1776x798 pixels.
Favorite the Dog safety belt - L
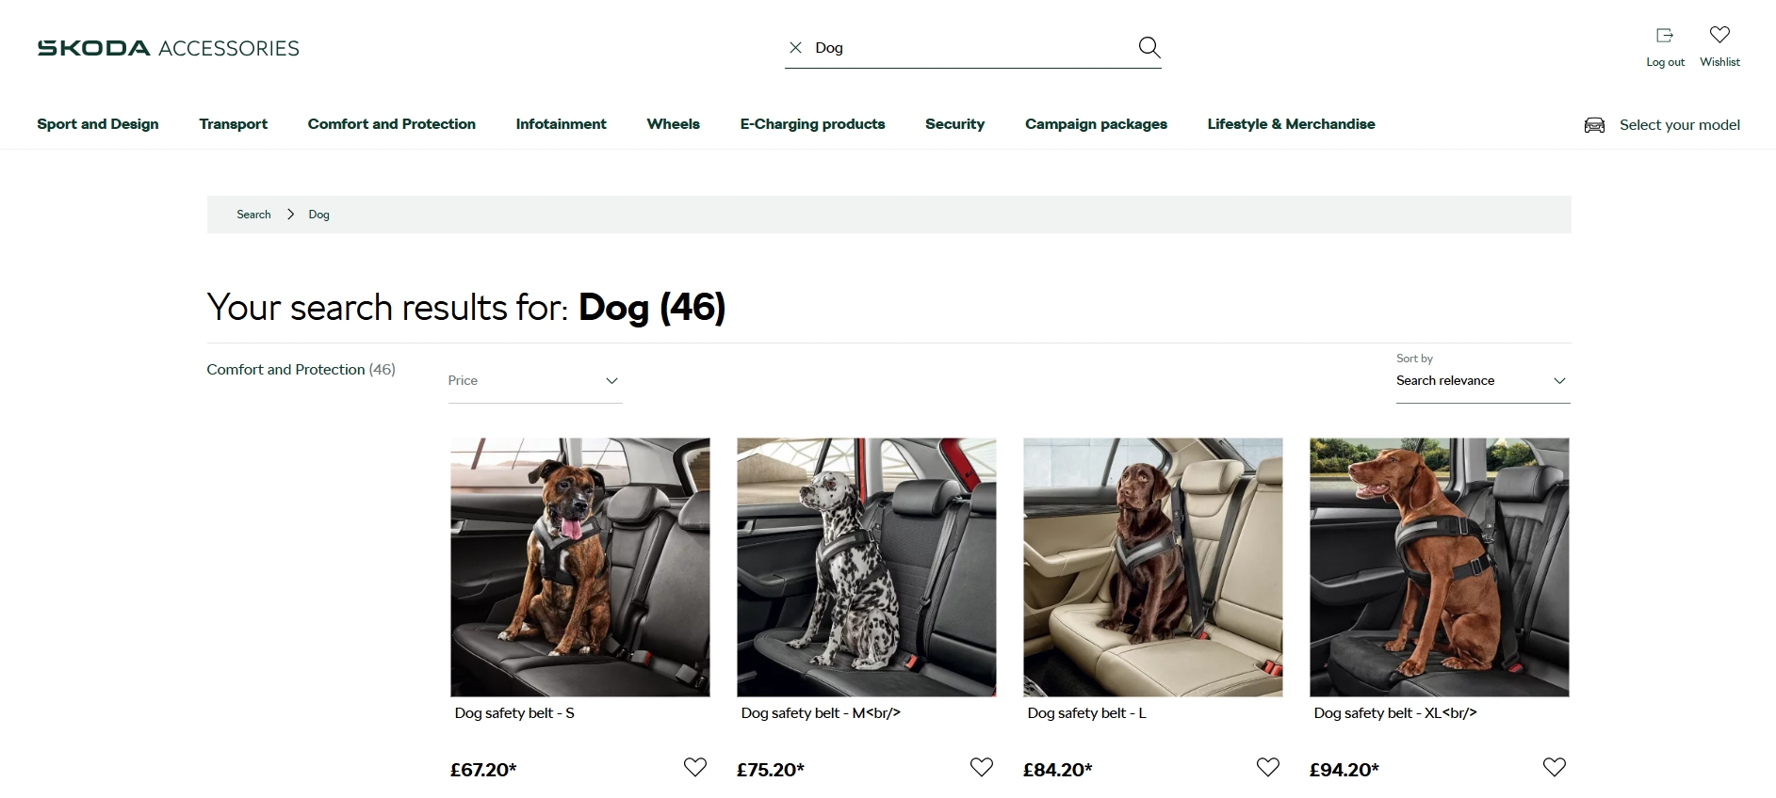[1268, 767]
